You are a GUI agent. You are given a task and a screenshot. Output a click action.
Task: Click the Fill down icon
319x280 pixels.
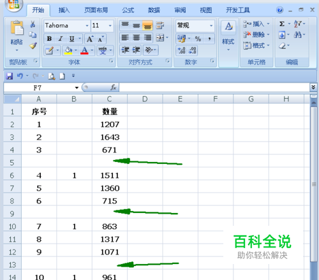pyautogui.click(x=282, y=35)
